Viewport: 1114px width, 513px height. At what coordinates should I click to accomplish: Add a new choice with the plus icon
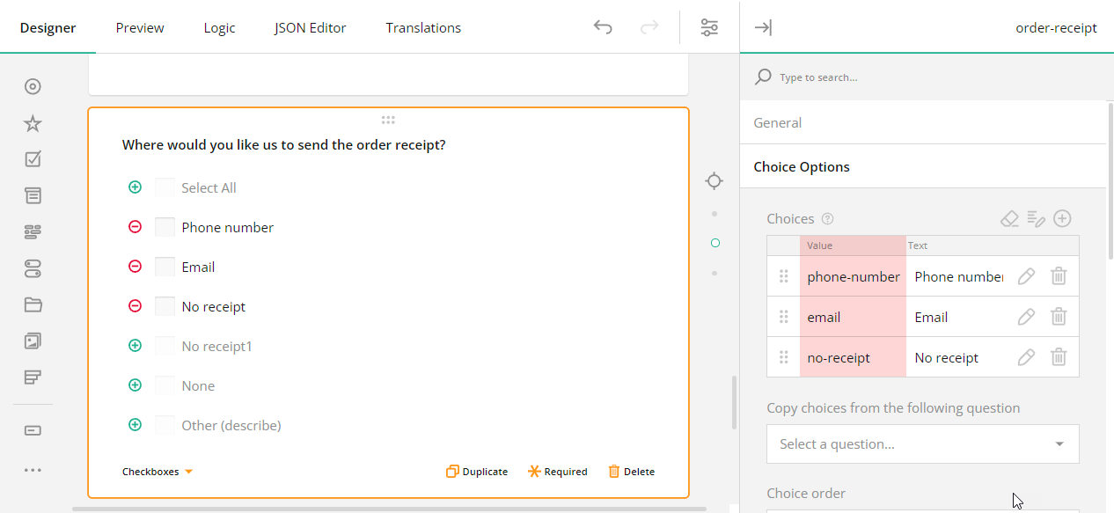click(x=1062, y=217)
